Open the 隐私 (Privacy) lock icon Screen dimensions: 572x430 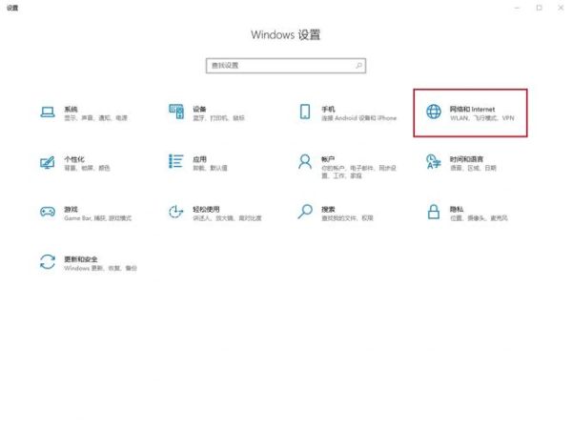coord(434,212)
